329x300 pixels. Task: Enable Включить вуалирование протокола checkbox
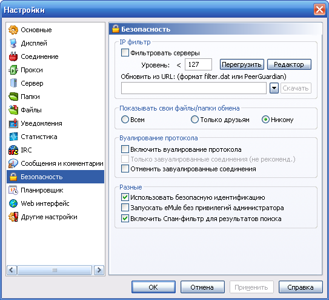(x=125, y=149)
